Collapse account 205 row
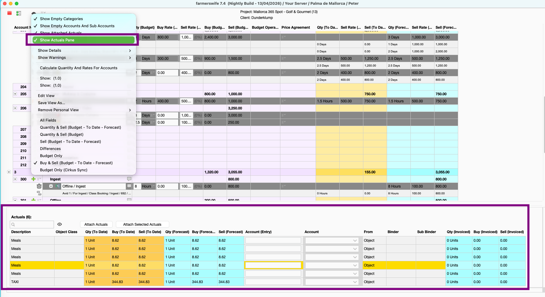Screen dimensions: 545x297 [x=15, y=94]
